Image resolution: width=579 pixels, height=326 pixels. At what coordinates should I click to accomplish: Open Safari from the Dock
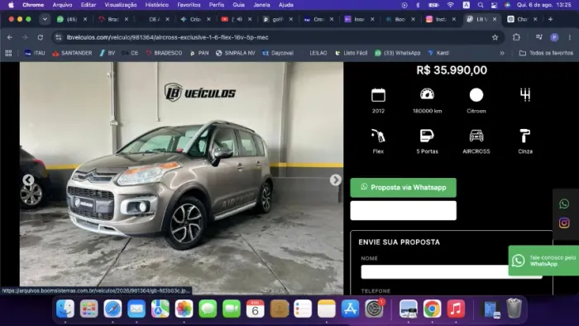tap(112, 309)
